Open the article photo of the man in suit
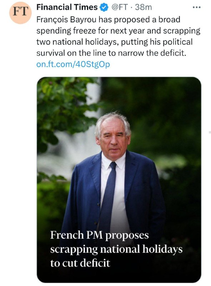211x286 pixels. 119,180
